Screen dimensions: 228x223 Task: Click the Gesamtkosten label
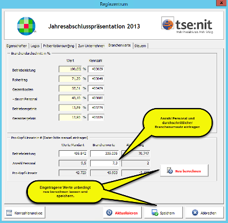pos(23,89)
